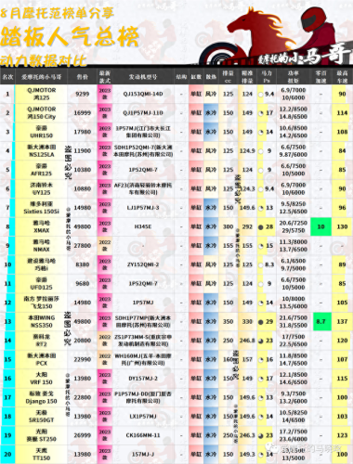The width and height of the screenshot is (353, 464).
Task: Click the model name Sixties 150Si
Action: tap(41, 212)
